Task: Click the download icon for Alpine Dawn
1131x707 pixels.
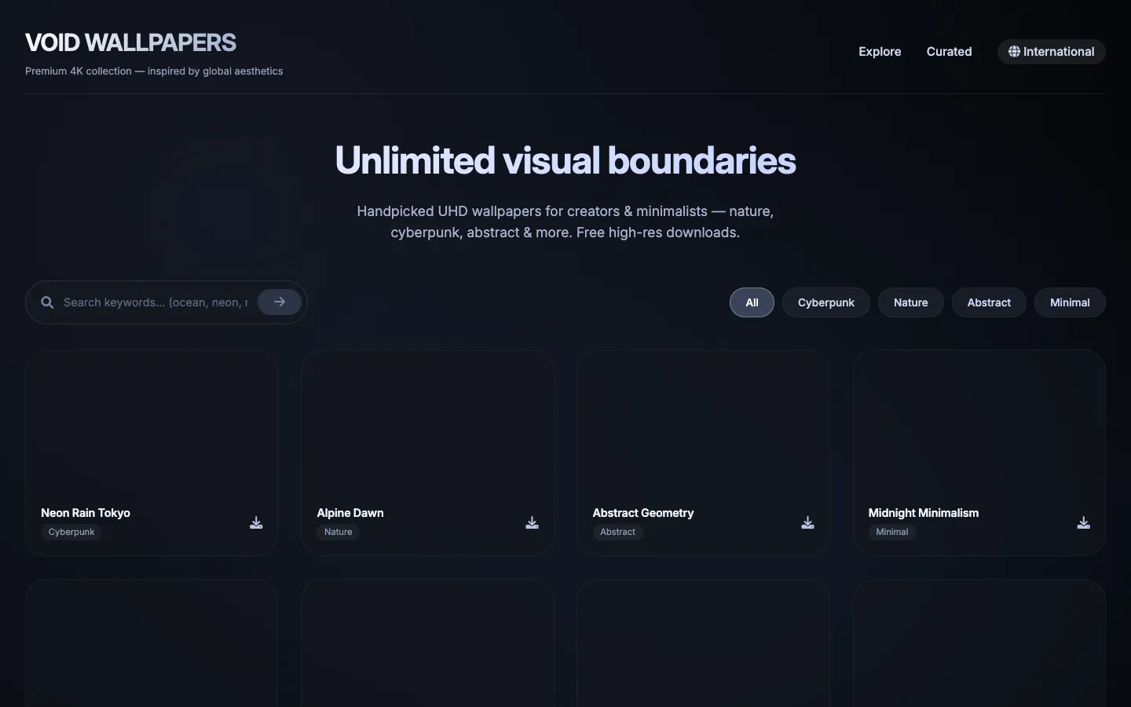Action: point(532,522)
